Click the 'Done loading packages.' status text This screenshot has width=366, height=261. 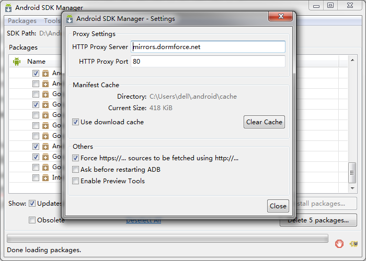(44, 250)
